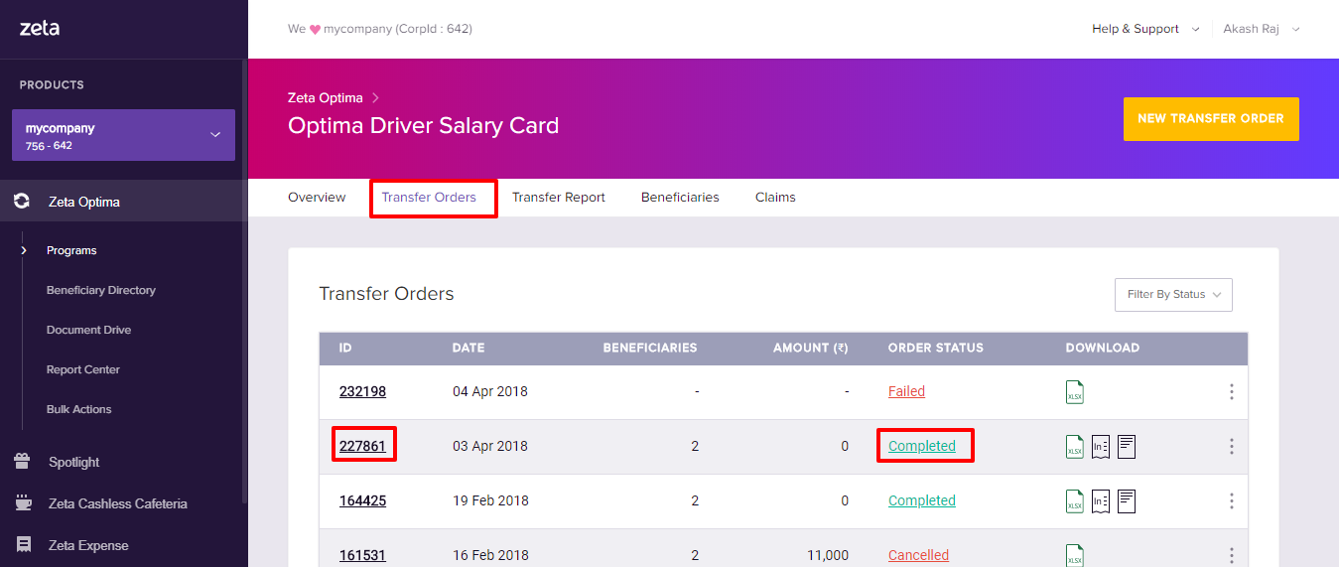Image resolution: width=1339 pixels, height=567 pixels.
Task: Open more options for order 164425
Action: [1232, 501]
